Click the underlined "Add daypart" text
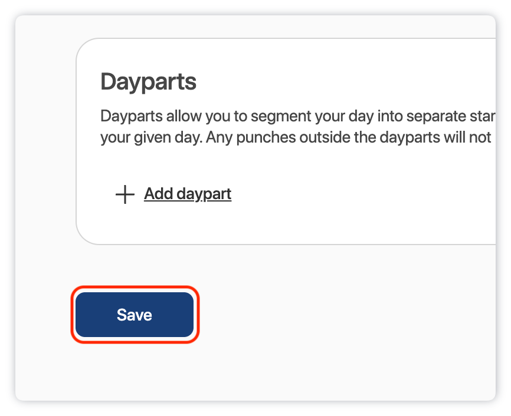This screenshot has width=511, height=416. [188, 194]
